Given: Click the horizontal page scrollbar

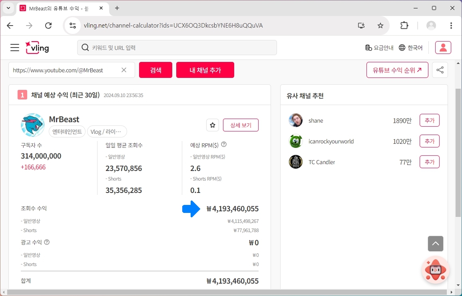Looking at the screenshot, I should [x=227, y=292].
